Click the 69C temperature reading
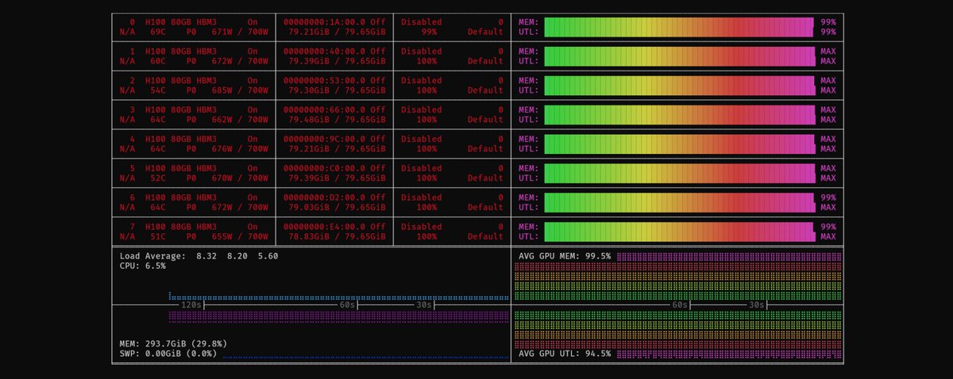953x379 pixels. (157, 33)
